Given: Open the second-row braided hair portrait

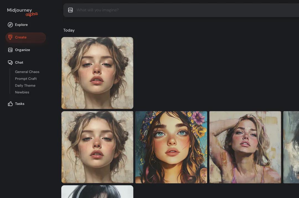Looking at the screenshot, I should pos(97,147).
